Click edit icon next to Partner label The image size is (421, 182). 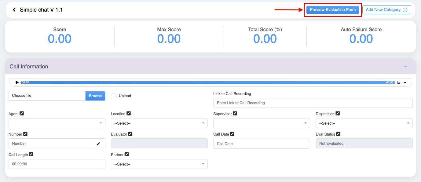tap(126, 155)
